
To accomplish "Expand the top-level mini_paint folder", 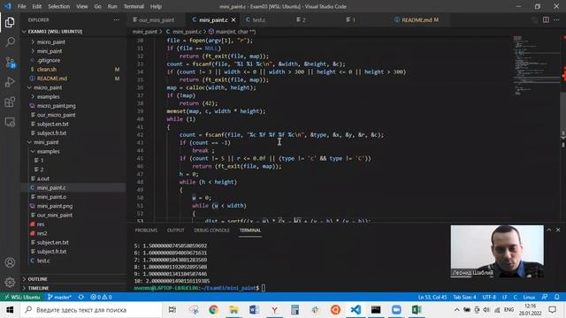I will click(73, 51).
